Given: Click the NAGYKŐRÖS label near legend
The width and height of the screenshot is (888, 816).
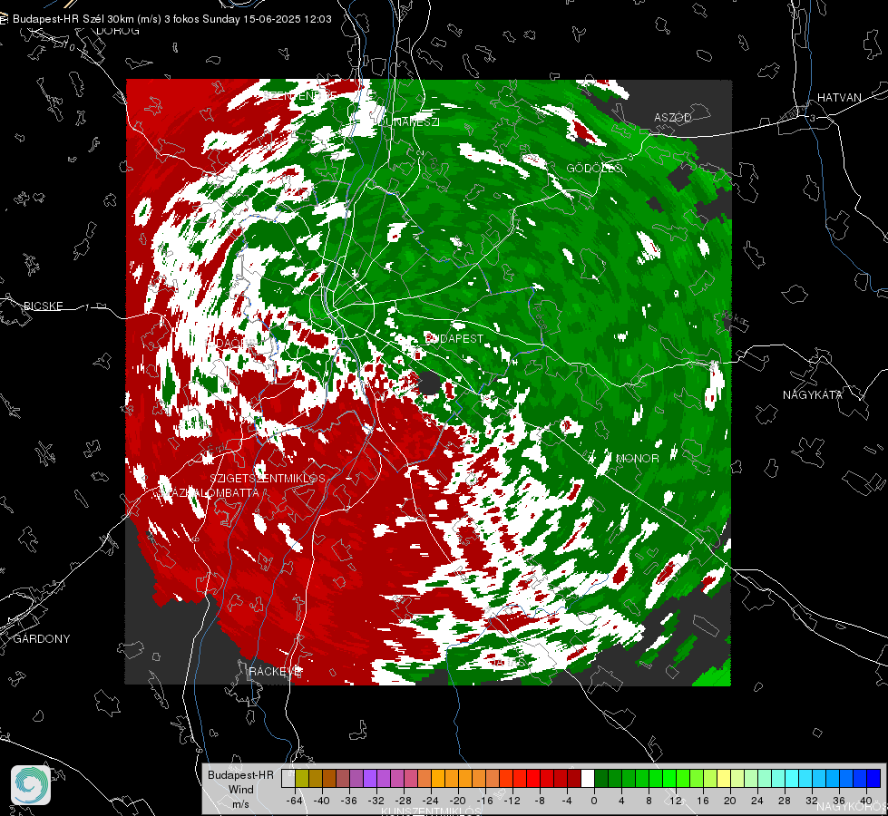Looking at the screenshot, I should pyautogui.click(x=853, y=806).
